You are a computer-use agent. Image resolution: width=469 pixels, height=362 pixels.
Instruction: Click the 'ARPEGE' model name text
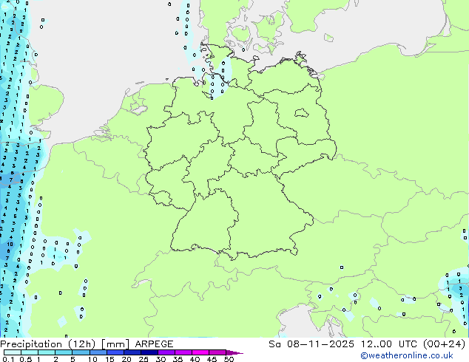[x=154, y=344]
